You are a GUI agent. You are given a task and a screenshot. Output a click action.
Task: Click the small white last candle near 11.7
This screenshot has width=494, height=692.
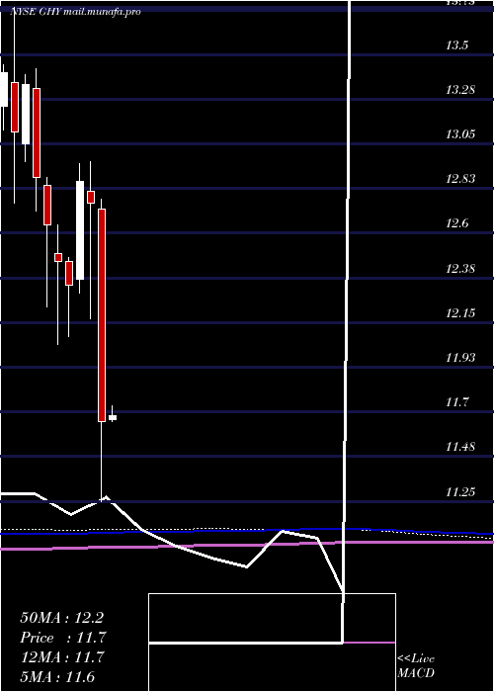113,417
